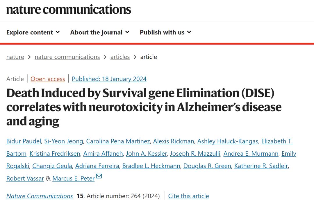This screenshot has height=205, width=314.
Task: Navigate to articles breadcrumb
Action: [120, 57]
